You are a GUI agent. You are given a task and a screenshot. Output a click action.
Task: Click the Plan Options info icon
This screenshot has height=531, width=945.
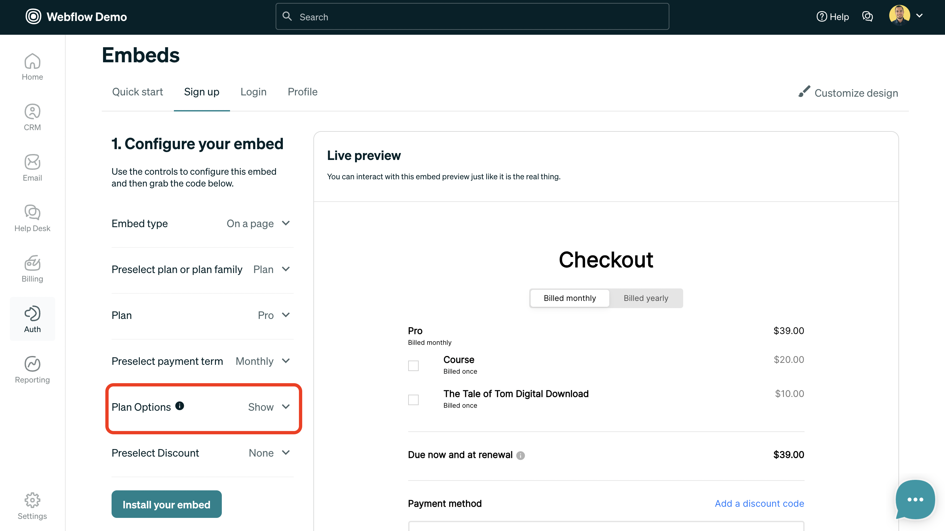pyautogui.click(x=179, y=406)
